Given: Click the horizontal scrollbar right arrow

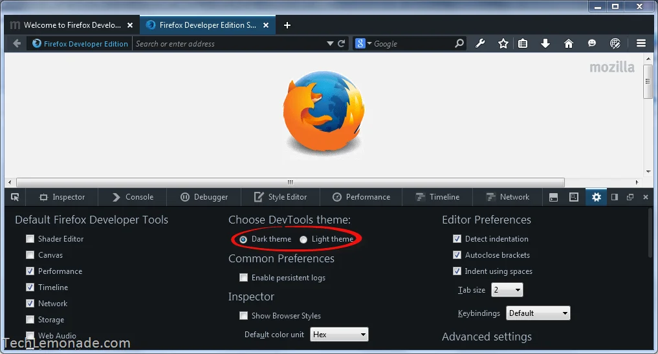Looking at the screenshot, I should coord(637,182).
